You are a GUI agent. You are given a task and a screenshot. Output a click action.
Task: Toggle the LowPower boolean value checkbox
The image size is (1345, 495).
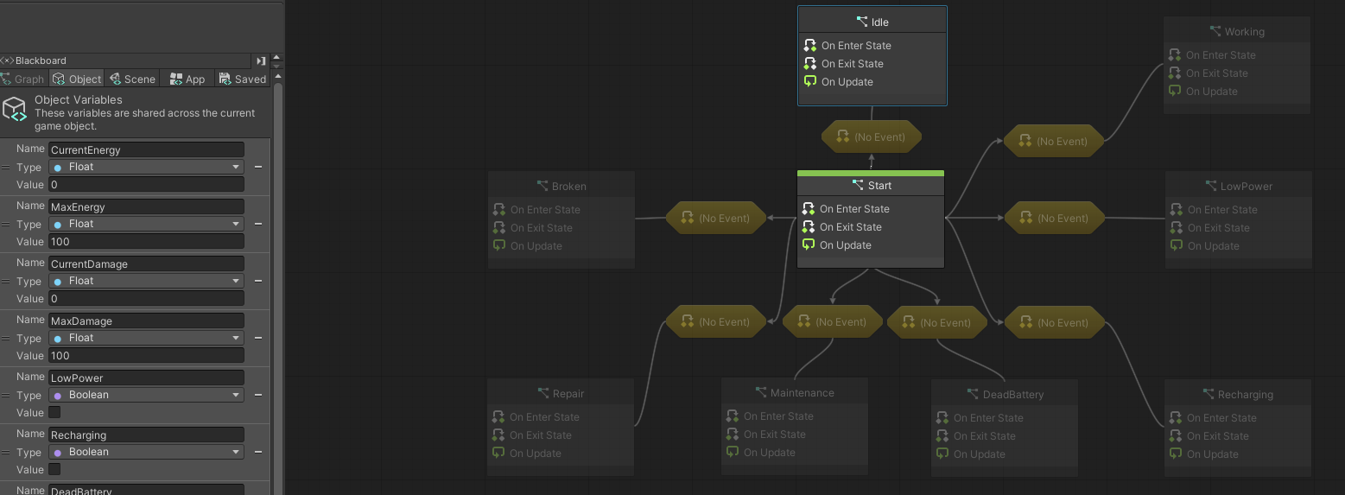click(54, 413)
